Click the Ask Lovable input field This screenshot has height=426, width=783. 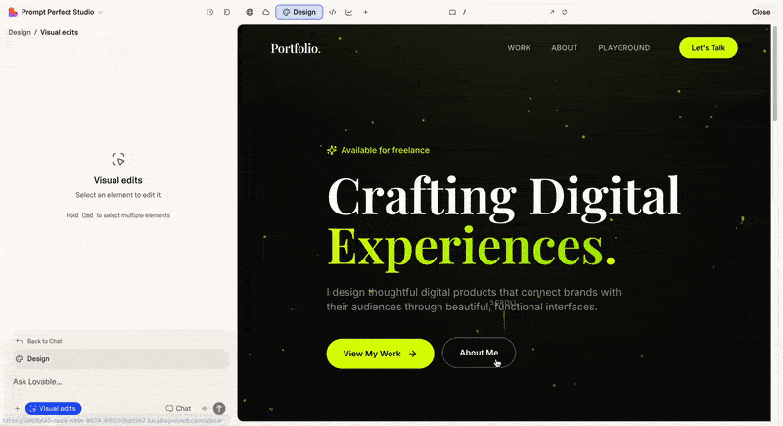tap(98, 381)
